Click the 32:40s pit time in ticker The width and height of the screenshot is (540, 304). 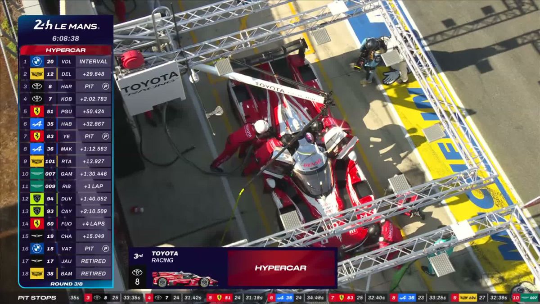(376, 298)
